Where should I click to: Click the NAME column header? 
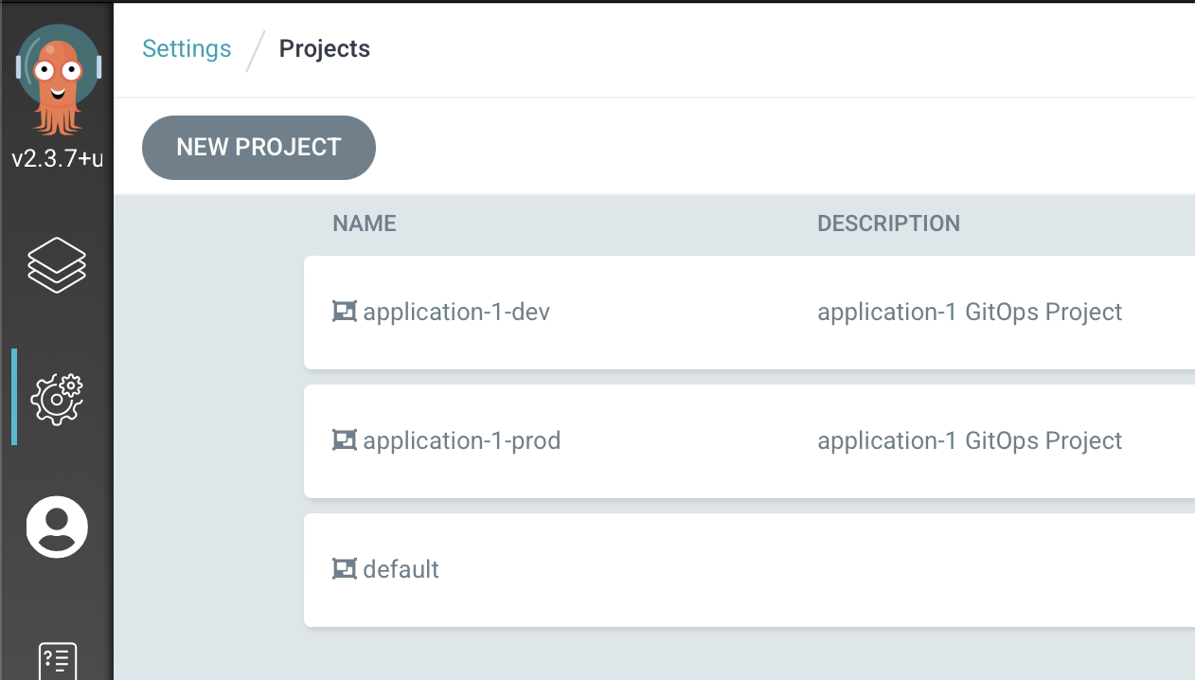(x=365, y=224)
